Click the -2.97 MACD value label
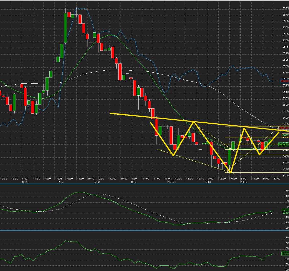Viewport: 289px width, 271px height. 285,210
